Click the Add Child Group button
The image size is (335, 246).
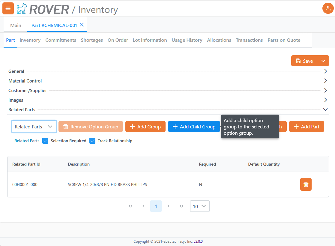(x=194, y=127)
